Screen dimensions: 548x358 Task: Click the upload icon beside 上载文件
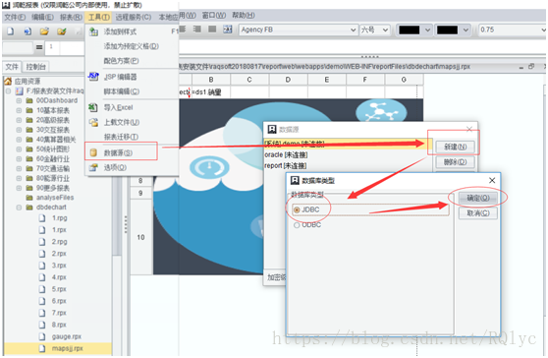pos(93,122)
